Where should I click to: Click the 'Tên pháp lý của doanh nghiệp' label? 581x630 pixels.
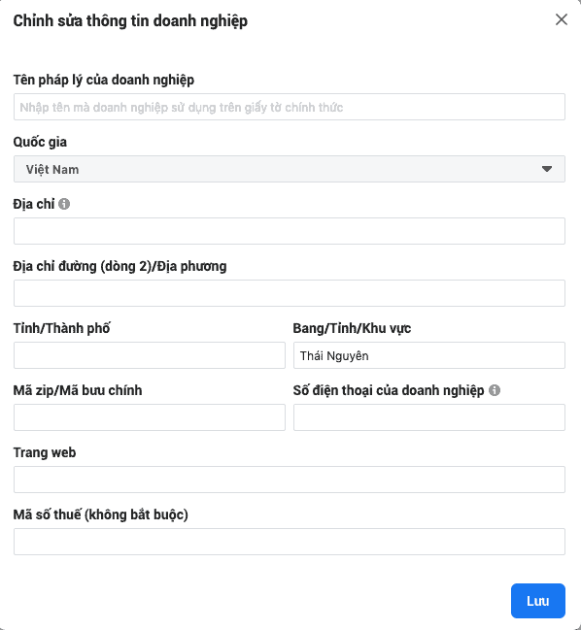104,80
